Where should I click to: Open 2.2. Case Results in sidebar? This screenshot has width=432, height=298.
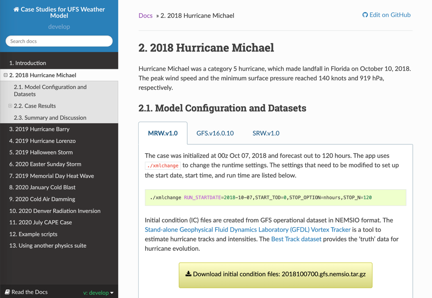point(59,106)
